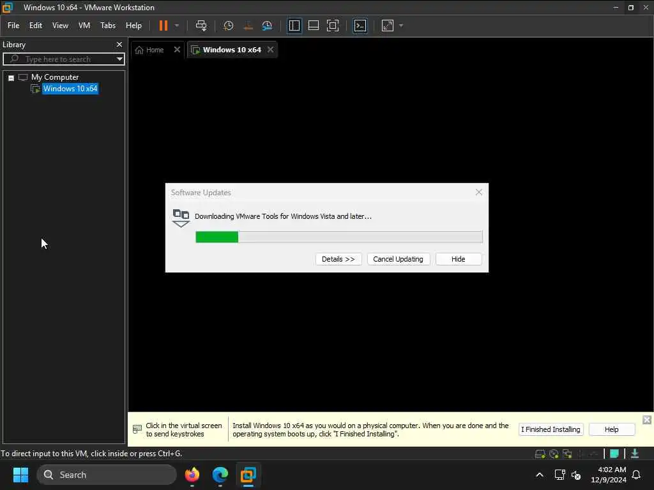This screenshot has width=654, height=490.
Task: Close the Windows 10 x64 tab
Action: point(270,50)
